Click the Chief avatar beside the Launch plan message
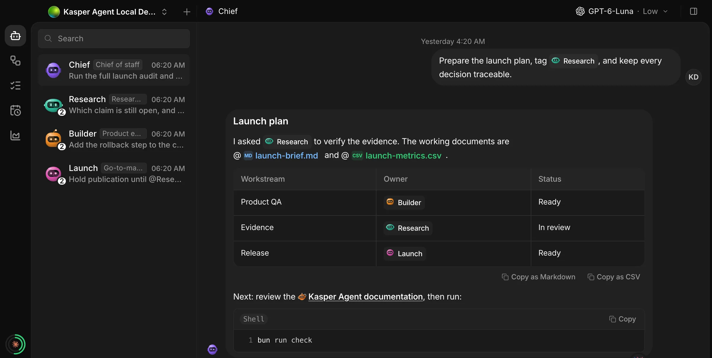The width and height of the screenshot is (712, 358). (212, 349)
